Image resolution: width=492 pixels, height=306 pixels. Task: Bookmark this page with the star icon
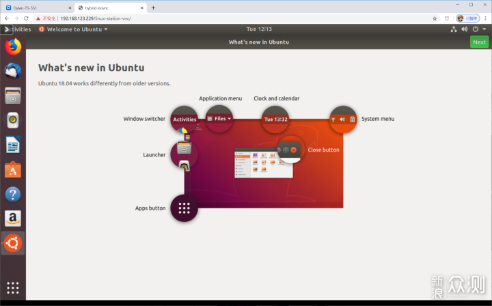tap(435, 18)
